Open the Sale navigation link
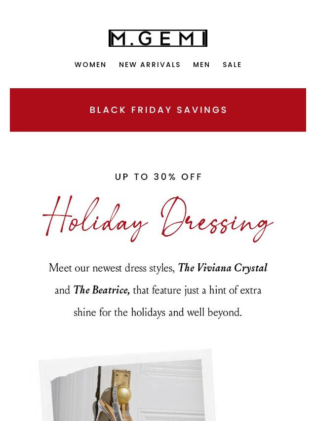The height and width of the screenshot is (421, 316). (x=232, y=65)
